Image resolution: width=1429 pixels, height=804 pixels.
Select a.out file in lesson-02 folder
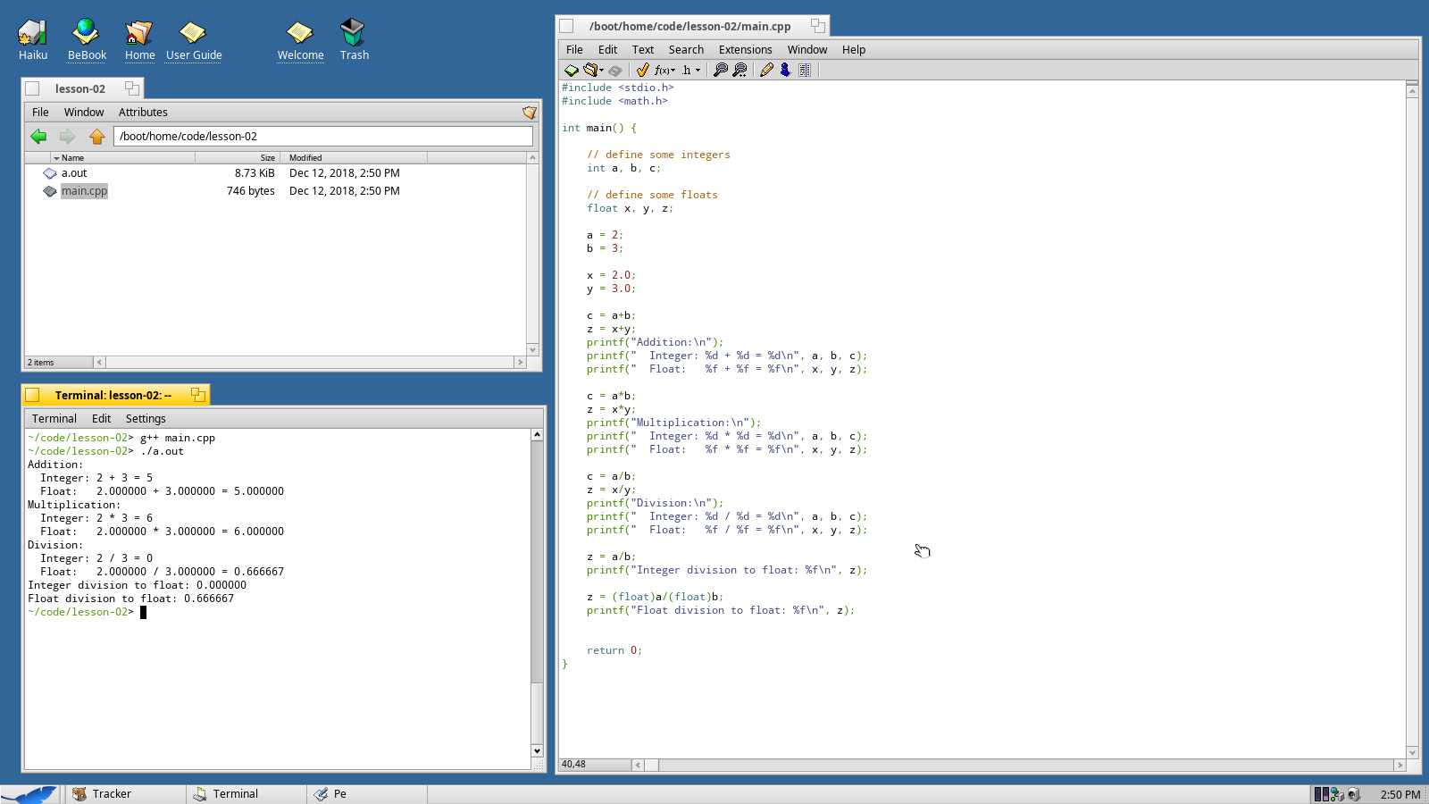pyautogui.click(x=74, y=173)
